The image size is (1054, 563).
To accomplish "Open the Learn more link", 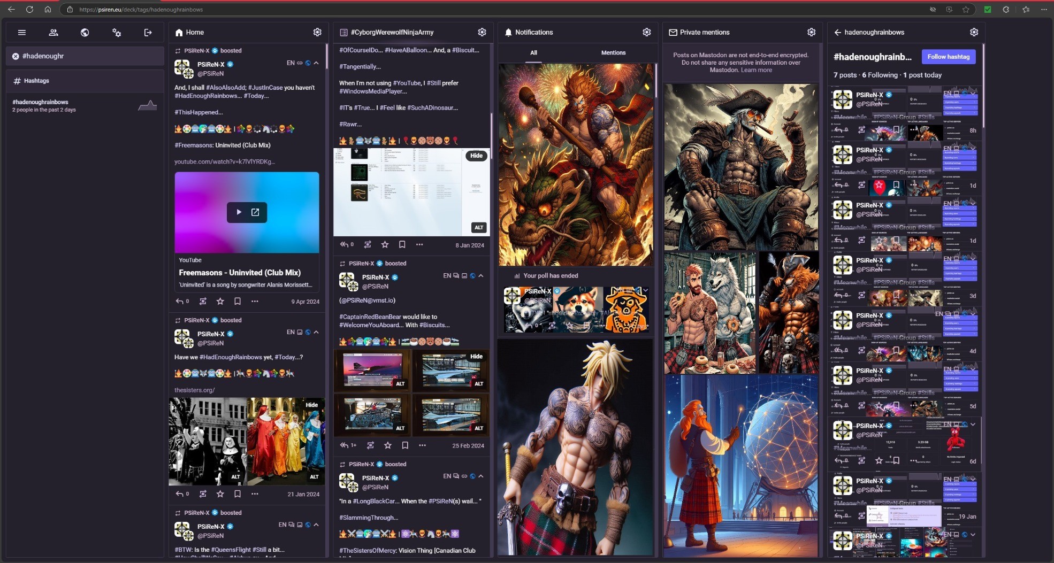I will [x=756, y=70].
